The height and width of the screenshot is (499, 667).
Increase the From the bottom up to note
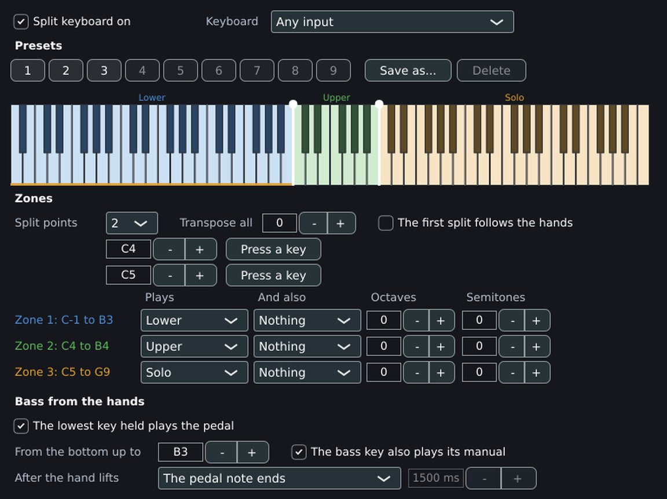252,452
